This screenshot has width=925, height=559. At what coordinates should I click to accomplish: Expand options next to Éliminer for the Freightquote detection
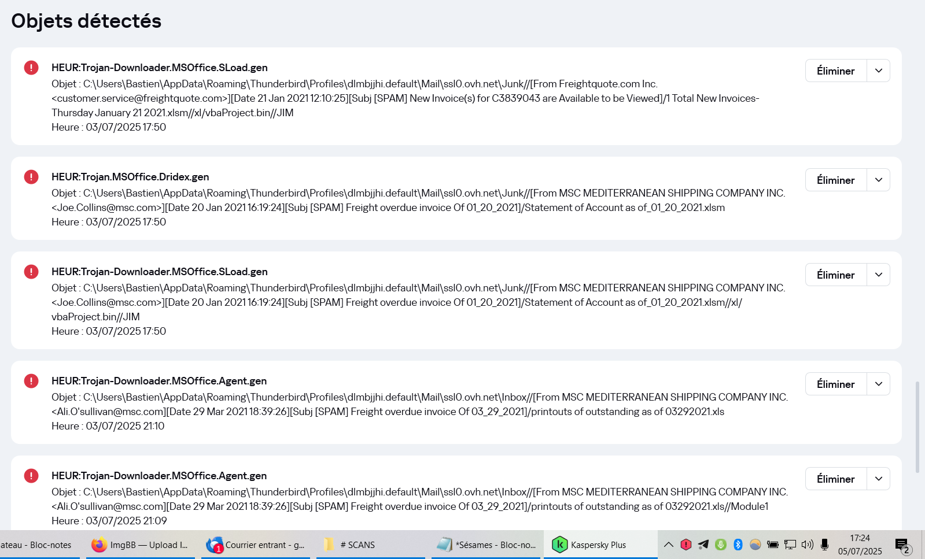click(879, 71)
